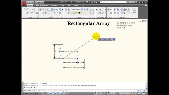
Task: Toggle Dynamic Input in status bar
Action: pos(61,93)
